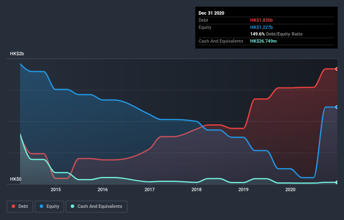Image resolution: width=344 pixels, height=220 pixels.
Task: Click the HK$26.749m cash value
Action: [264, 41]
